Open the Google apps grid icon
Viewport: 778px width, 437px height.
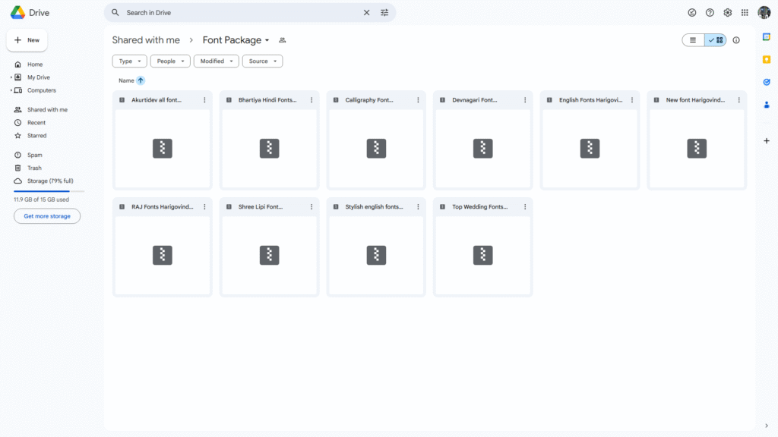[x=745, y=12]
